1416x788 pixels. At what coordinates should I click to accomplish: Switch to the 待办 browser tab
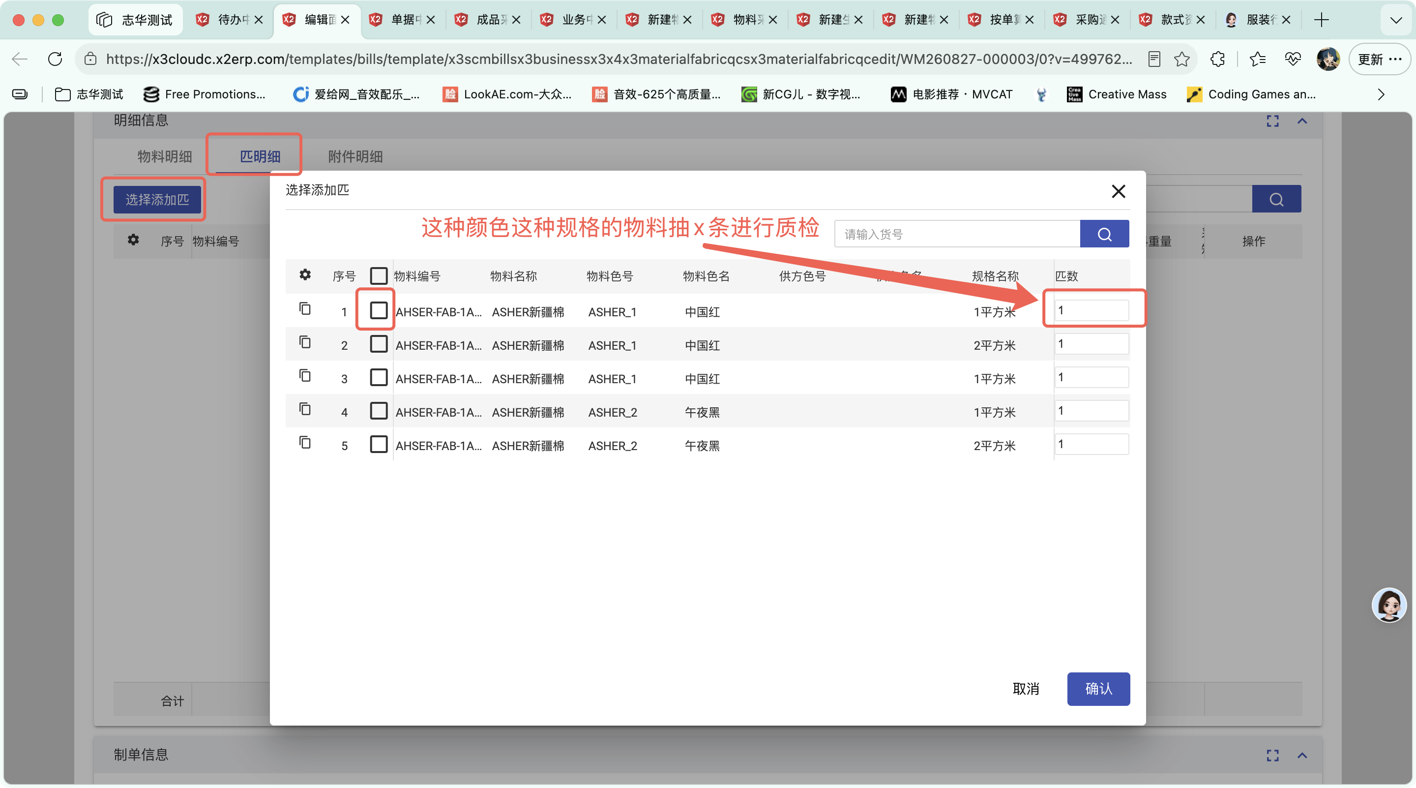coord(229,20)
